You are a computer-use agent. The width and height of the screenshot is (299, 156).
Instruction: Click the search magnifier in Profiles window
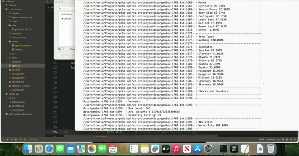coord(59,9)
